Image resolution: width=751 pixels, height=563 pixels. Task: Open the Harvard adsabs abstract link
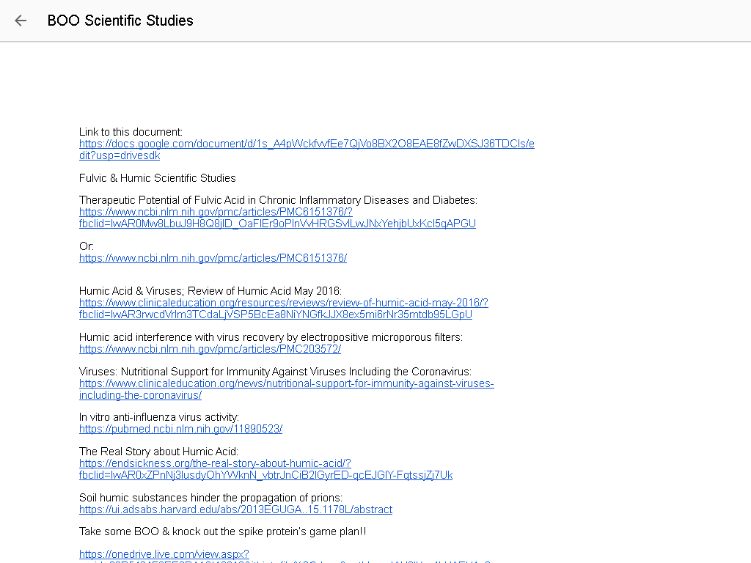coord(235,509)
